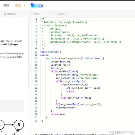Screen dimensions: 135x135
Task: Click line number 1 in the editor gutter
Action: click(37, 19)
